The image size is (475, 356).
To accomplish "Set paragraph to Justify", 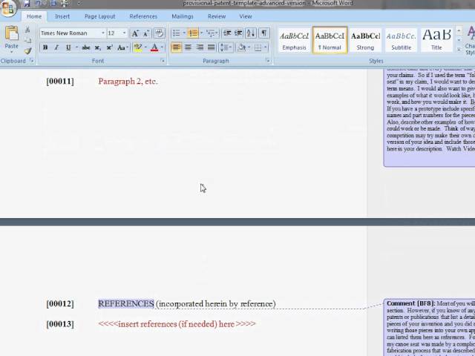I will click(211, 47).
